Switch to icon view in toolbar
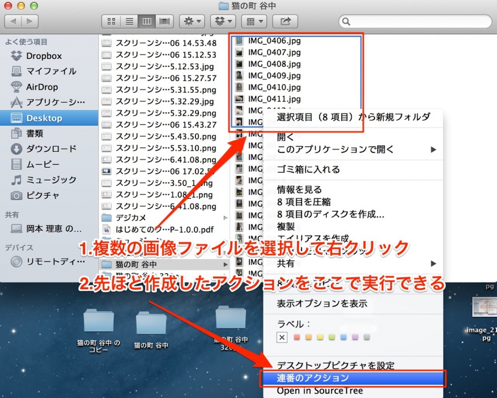497x398 pixels. pyautogui.click(x=111, y=22)
